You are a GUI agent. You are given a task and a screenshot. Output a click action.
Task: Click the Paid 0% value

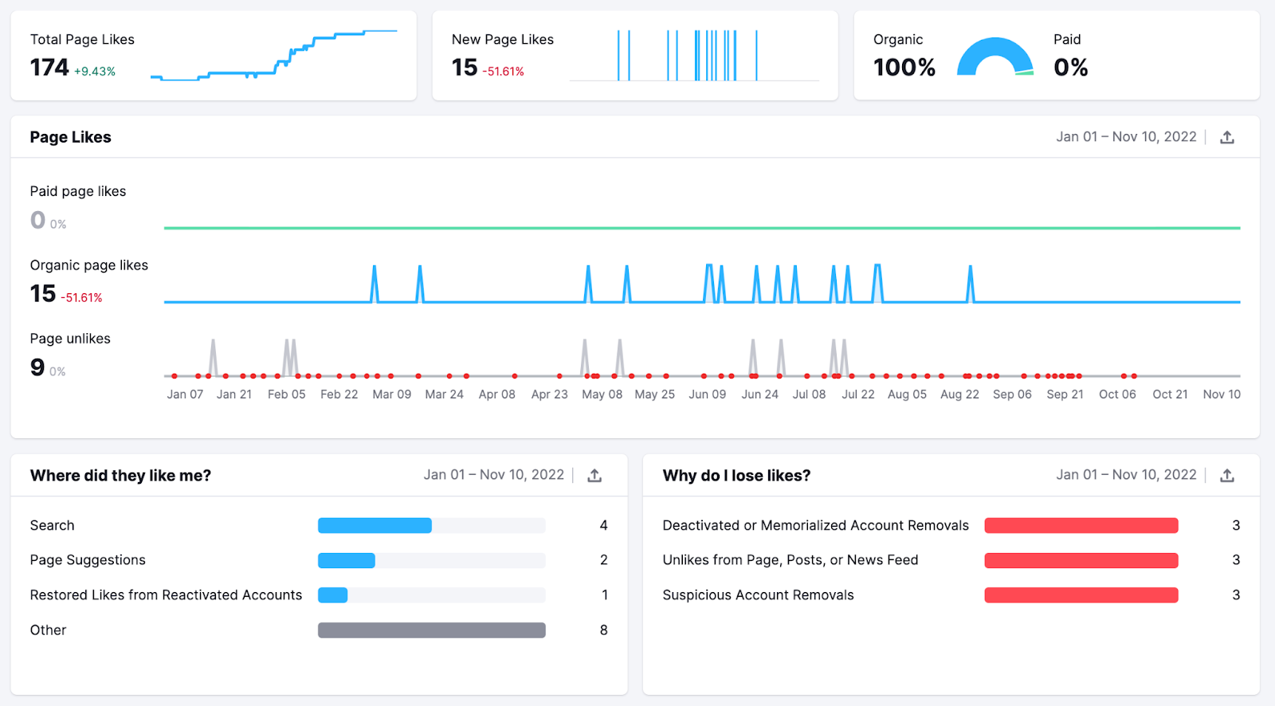(1071, 68)
